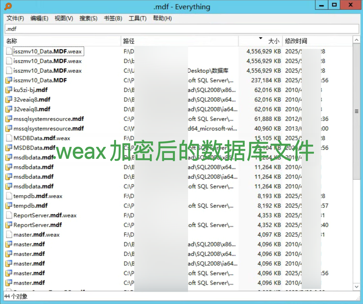Click icon of msdbdata.mdf in SQL2008\x64 path
Image resolution: width=363 pixels, height=304 pixels.
[x=9, y=167]
